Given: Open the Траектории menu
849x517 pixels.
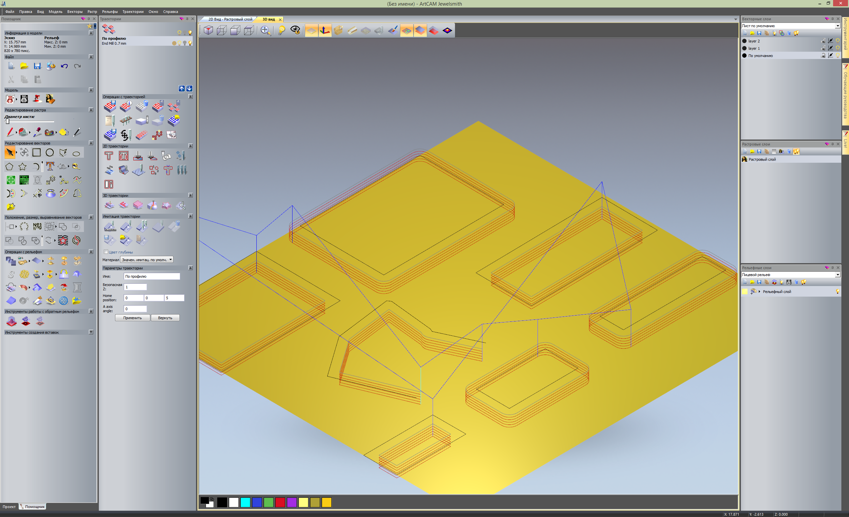Looking at the screenshot, I should pyautogui.click(x=133, y=12).
